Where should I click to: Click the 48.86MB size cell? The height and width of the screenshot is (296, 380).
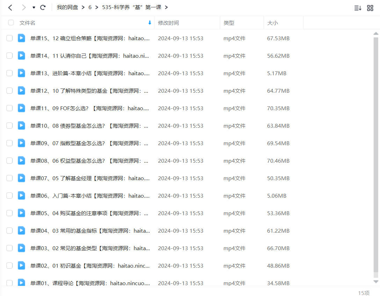pyautogui.click(x=278, y=266)
